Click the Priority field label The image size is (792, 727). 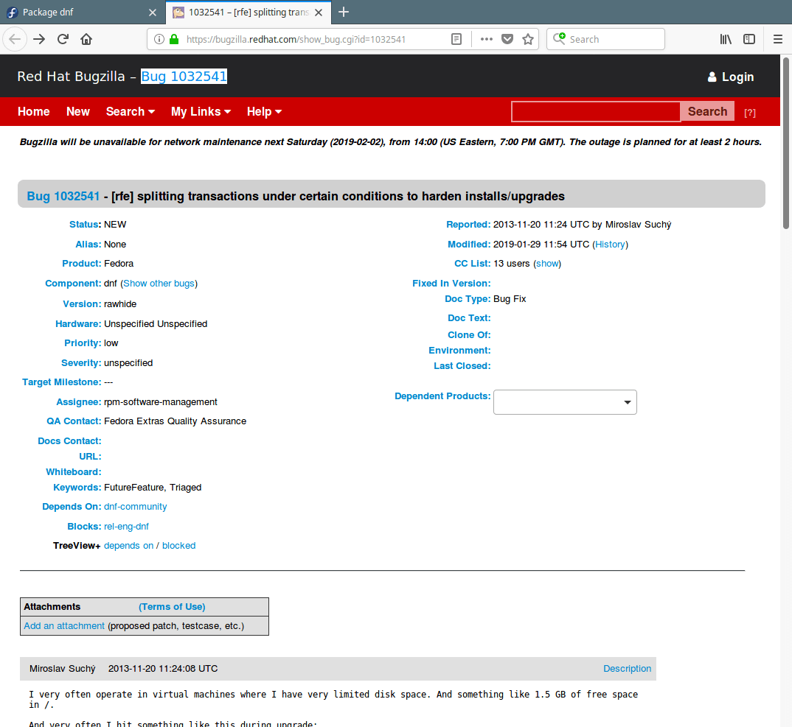pos(83,343)
